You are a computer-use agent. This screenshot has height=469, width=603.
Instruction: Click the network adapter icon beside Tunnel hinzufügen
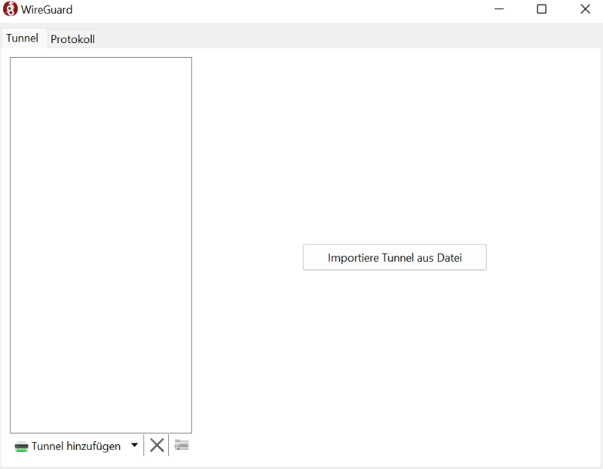click(x=21, y=446)
